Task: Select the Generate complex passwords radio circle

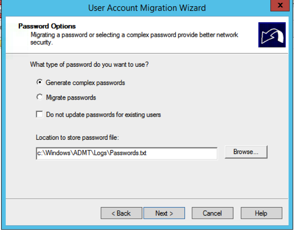Action: coord(39,83)
